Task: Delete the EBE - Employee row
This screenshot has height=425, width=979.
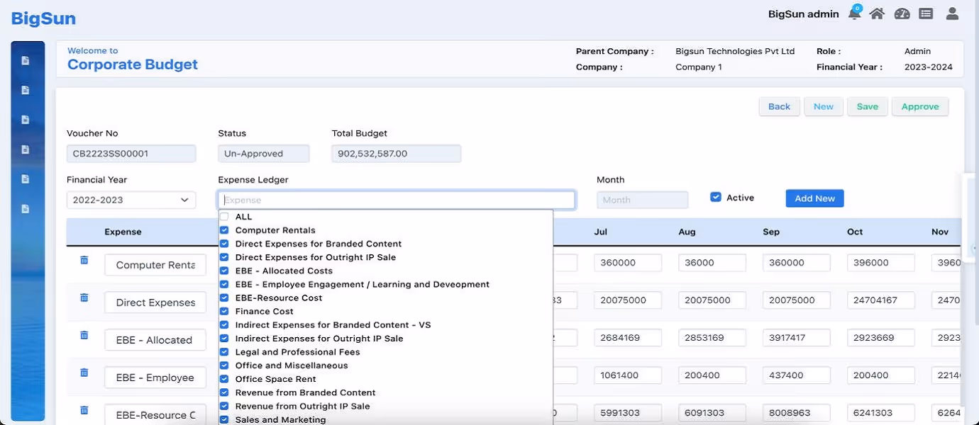Action: pos(84,373)
